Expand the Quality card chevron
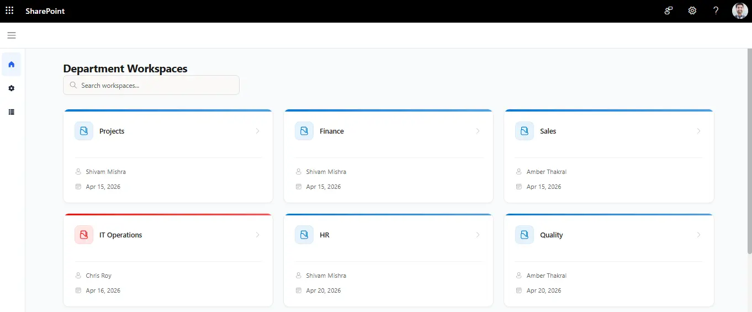752x312 pixels. 698,235
